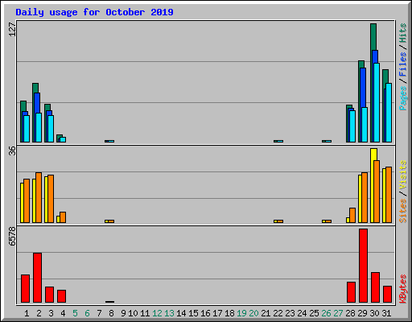Screen dimensions: 412x322
Task: Click the orange sites bar for day 30
Action: pyautogui.click(x=377, y=192)
